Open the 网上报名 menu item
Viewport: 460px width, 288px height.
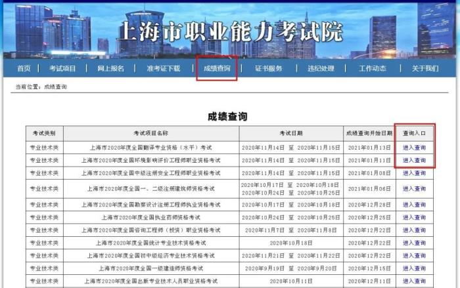tap(110, 68)
